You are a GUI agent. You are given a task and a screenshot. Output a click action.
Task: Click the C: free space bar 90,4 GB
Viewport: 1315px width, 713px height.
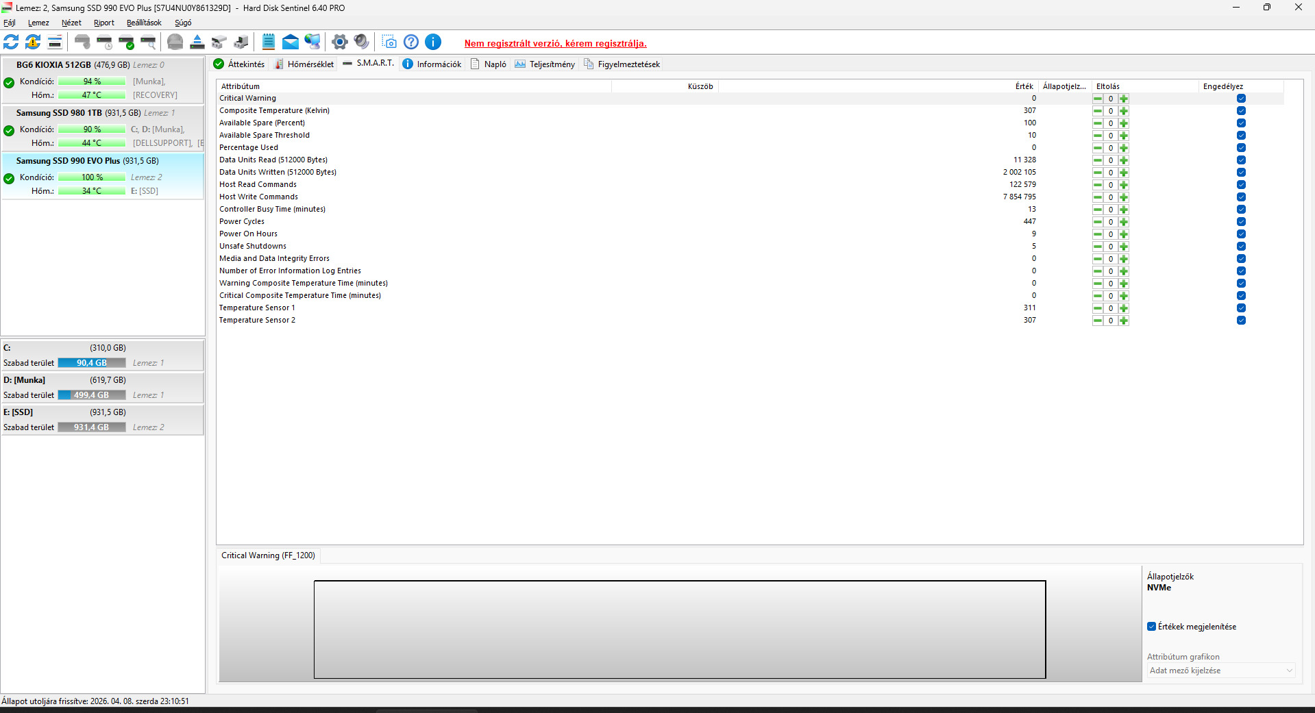click(92, 363)
